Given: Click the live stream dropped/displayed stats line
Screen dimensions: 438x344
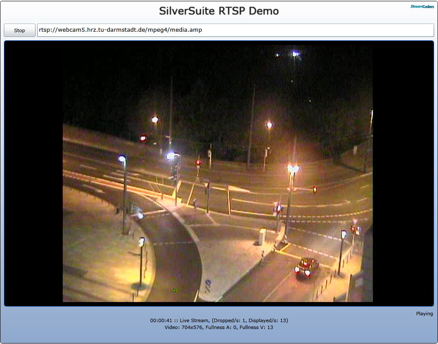Looking at the screenshot, I should 219,320.
